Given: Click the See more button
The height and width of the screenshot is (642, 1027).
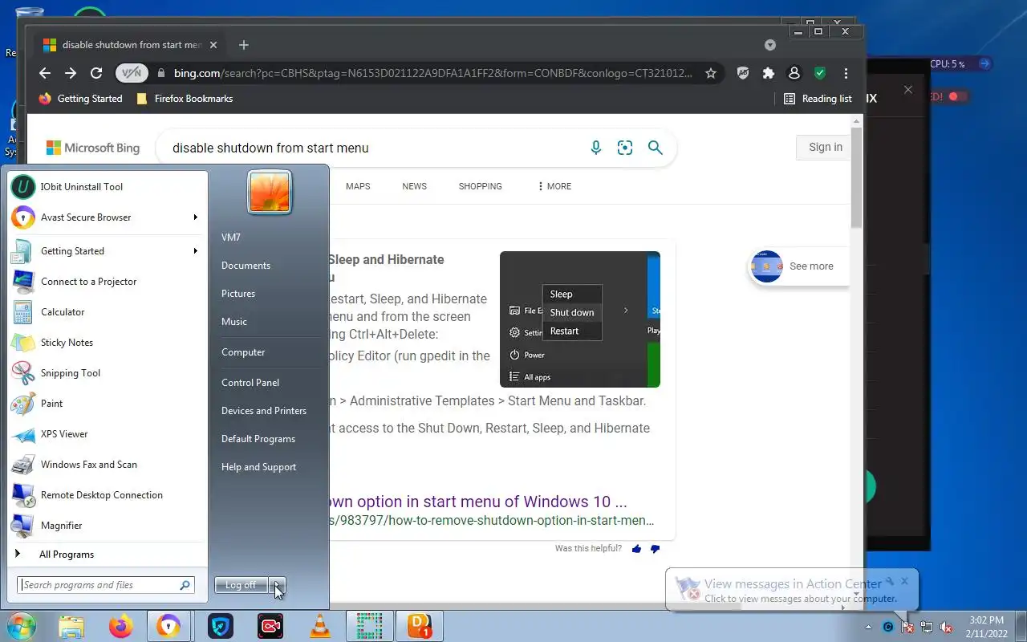Looking at the screenshot, I should tap(798, 266).
